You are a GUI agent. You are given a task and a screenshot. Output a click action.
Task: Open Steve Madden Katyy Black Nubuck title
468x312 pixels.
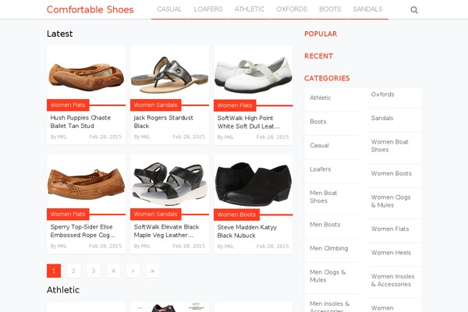coord(247,232)
